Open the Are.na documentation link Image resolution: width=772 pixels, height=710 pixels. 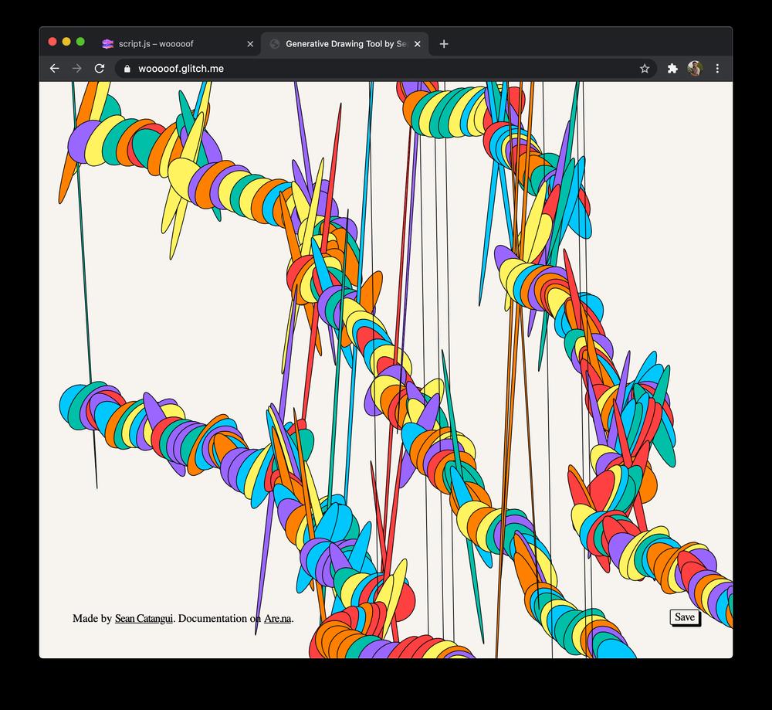[x=278, y=618]
